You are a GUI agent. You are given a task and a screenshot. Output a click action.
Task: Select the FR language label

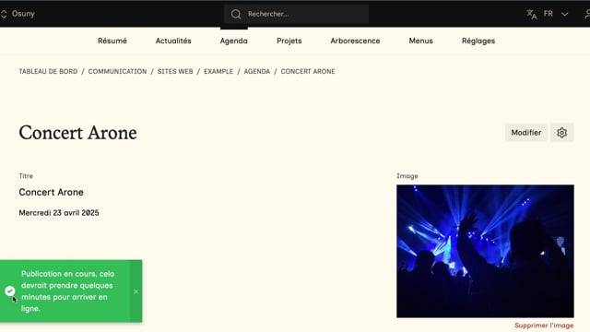pos(549,14)
